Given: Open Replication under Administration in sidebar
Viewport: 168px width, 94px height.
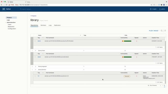Looking at the screenshot, I should [x=11, y=27].
